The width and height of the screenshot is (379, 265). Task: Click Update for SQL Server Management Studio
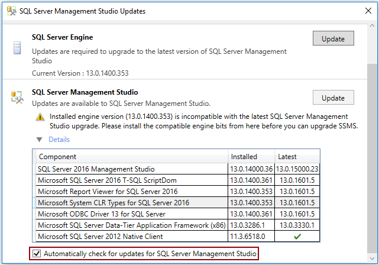333,98
